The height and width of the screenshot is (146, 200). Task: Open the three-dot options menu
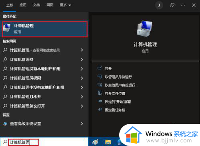pyautogui.click(x=183, y=5)
